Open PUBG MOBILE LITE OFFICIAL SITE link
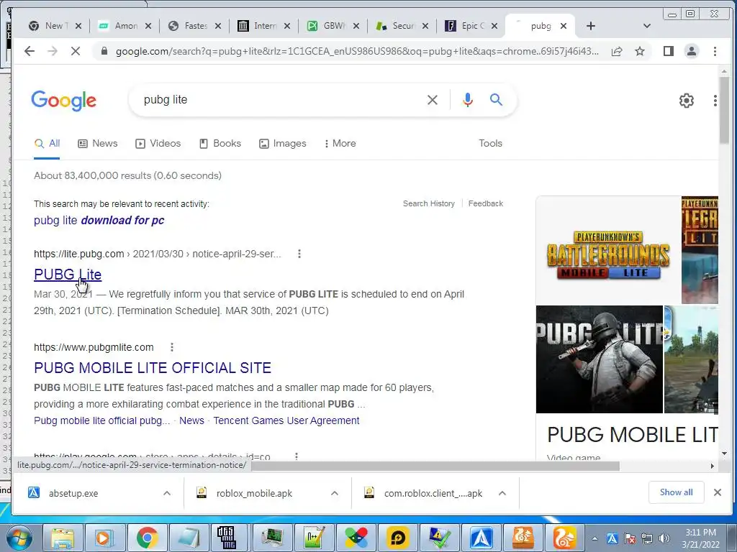 tap(153, 368)
